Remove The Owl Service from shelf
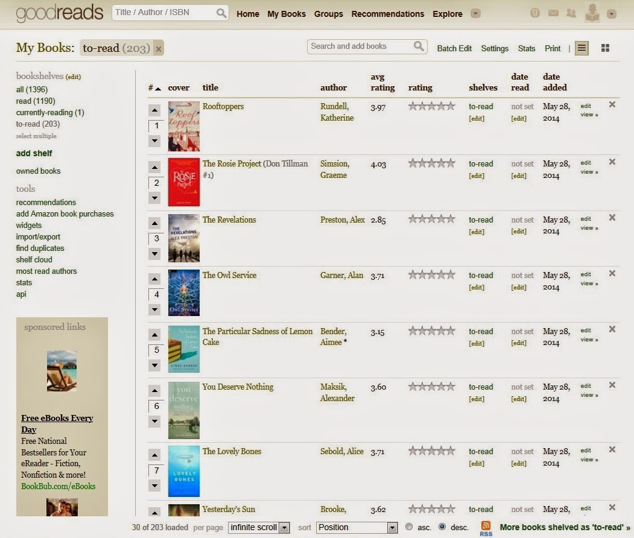634x538 pixels. (612, 274)
